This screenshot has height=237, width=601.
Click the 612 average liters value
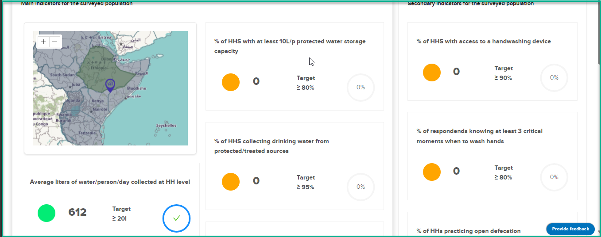(78, 213)
